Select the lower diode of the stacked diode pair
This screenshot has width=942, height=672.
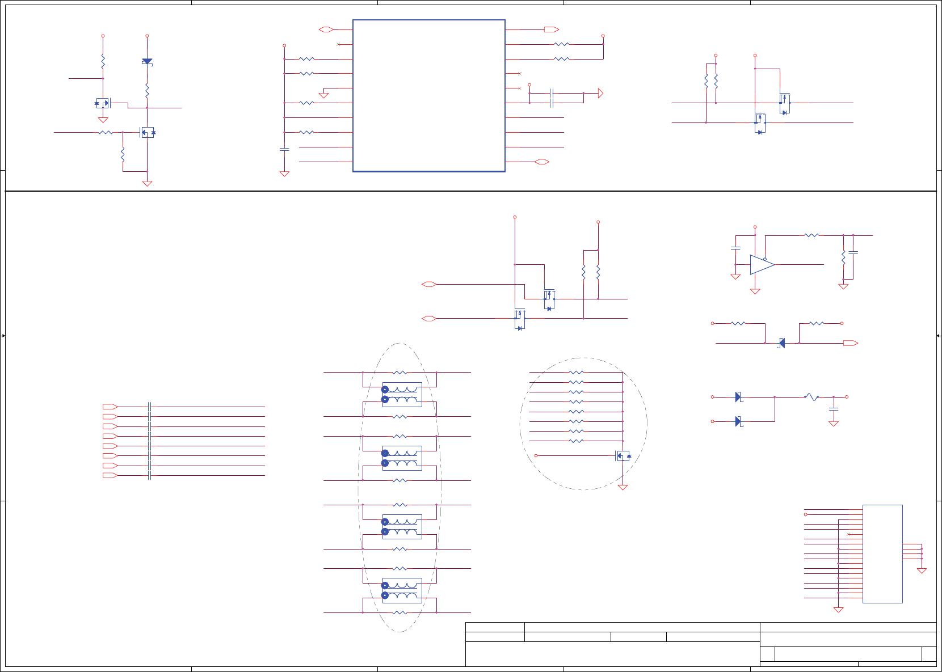(x=738, y=421)
